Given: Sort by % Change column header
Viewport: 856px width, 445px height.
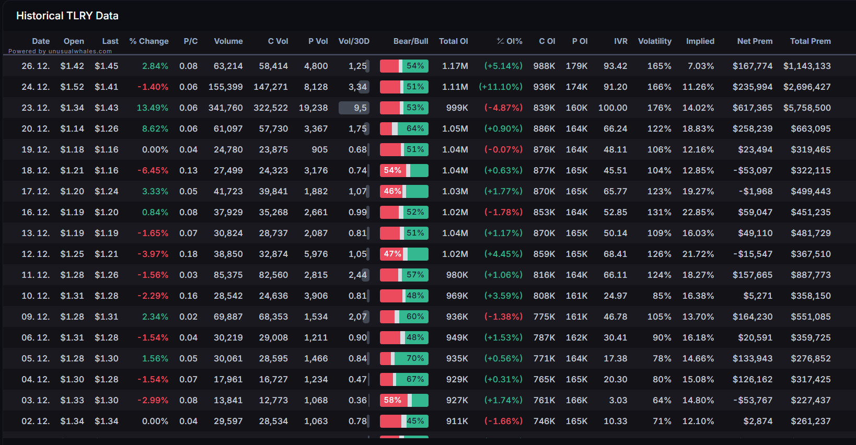Looking at the screenshot, I should pyautogui.click(x=149, y=41).
